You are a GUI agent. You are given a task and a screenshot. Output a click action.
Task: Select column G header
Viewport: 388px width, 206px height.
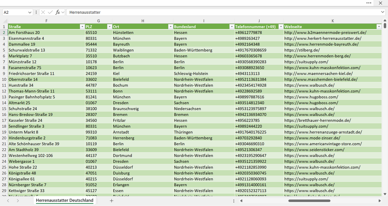tap(99, 21)
